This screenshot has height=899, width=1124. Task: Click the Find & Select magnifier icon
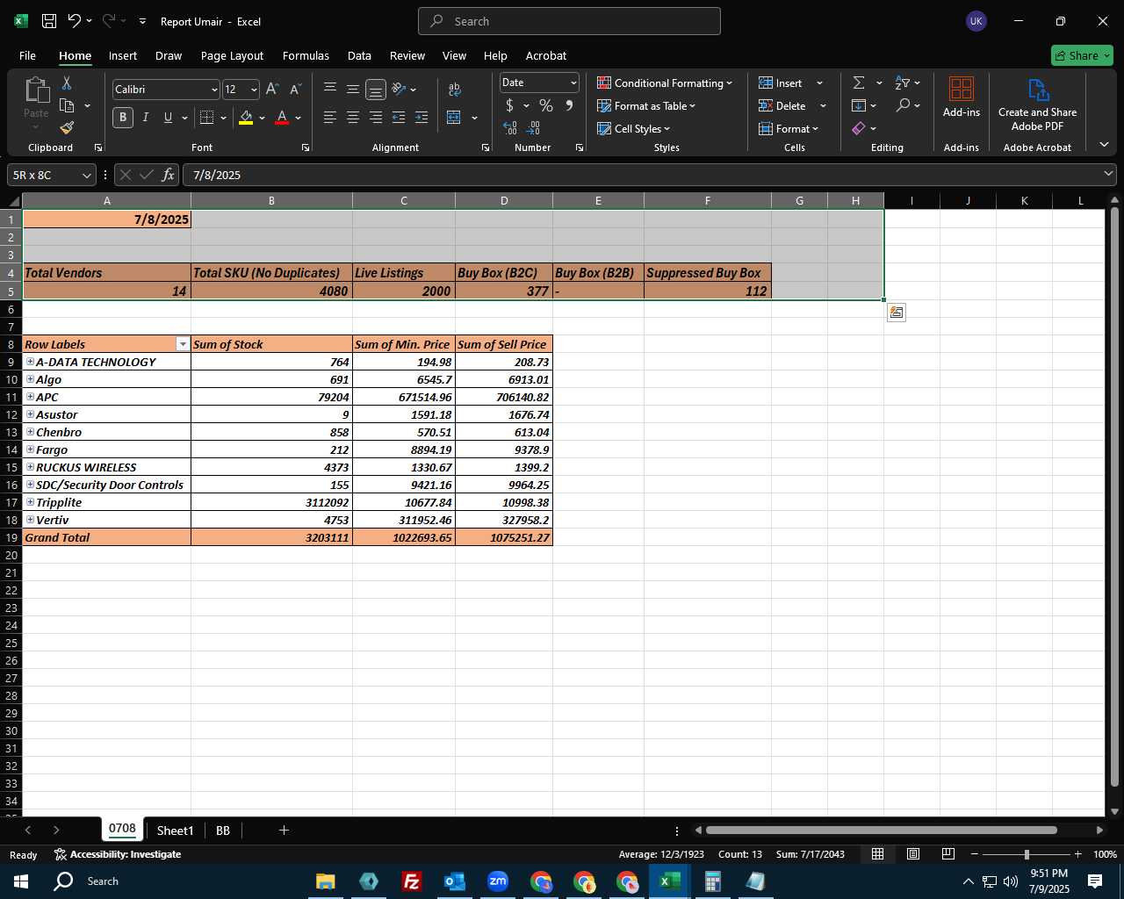pos(903,105)
